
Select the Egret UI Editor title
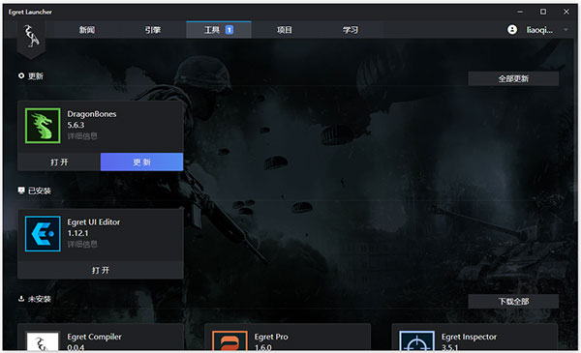94,222
